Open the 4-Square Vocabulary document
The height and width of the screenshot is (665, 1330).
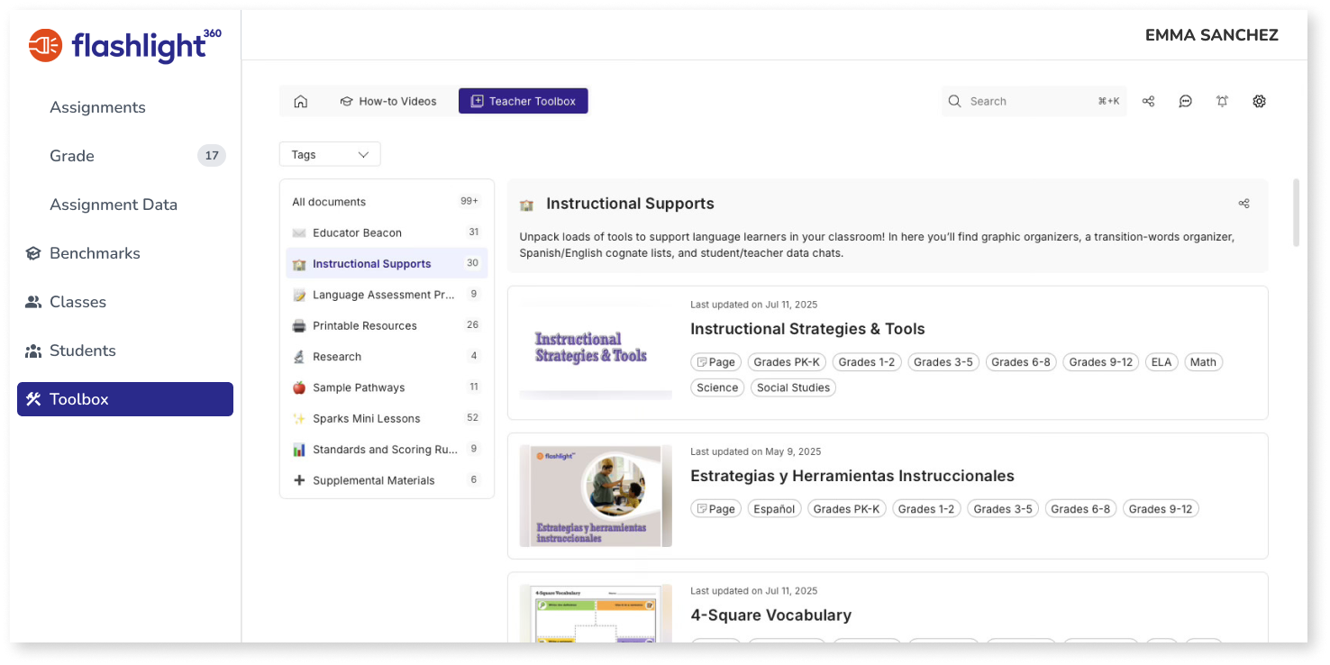coord(770,615)
